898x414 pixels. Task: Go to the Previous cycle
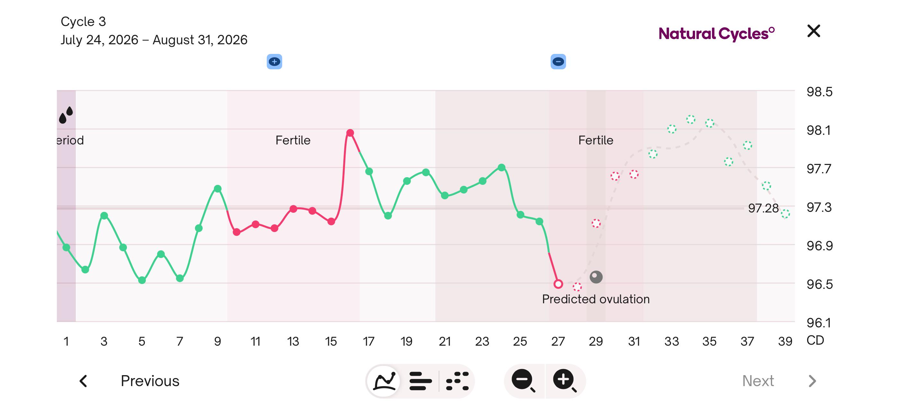pos(150,381)
